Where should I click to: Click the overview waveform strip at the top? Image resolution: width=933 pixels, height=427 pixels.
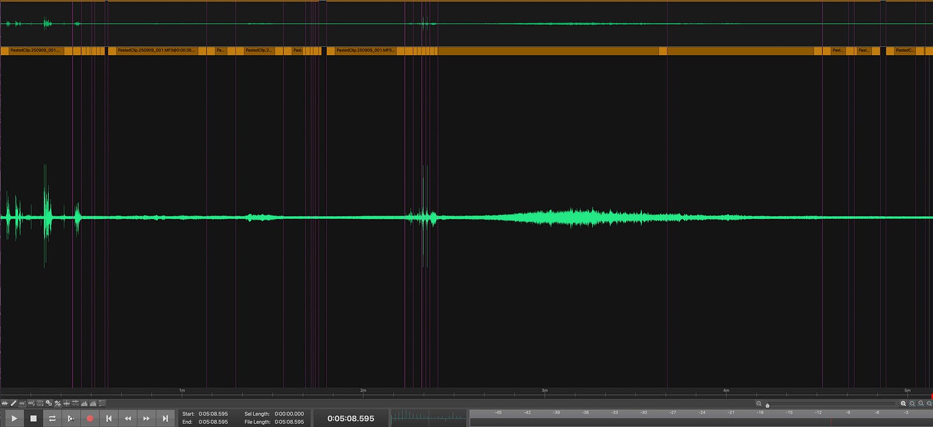[467, 24]
